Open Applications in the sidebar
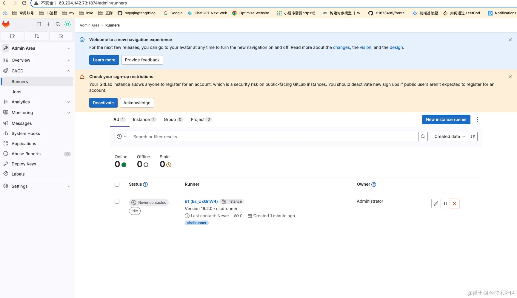The image size is (517, 298). (x=37, y=144)
